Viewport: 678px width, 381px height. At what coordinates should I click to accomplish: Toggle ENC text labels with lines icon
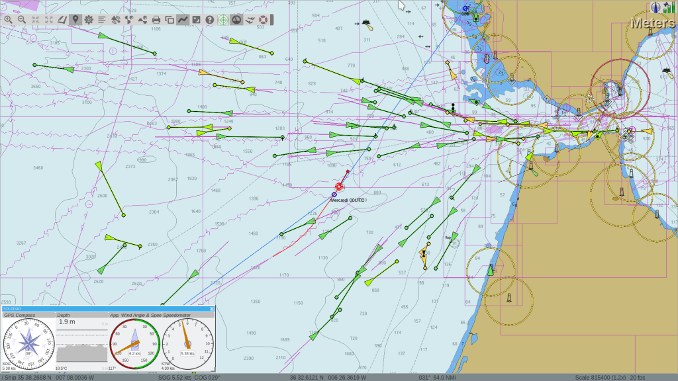click(102, 19)
